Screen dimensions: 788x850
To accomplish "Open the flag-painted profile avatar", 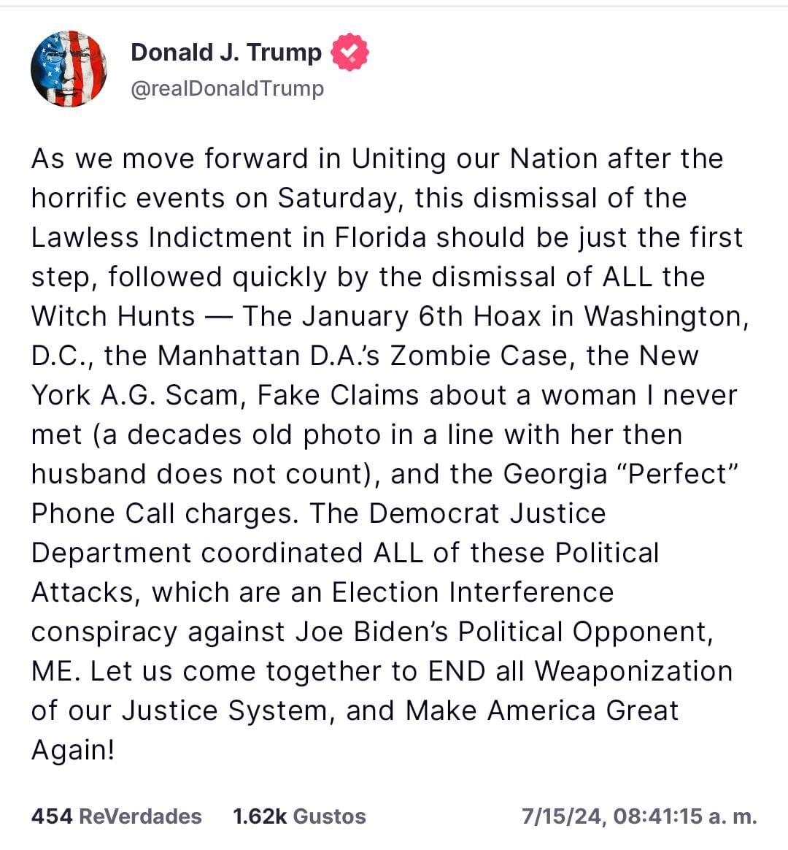I will [x=69, y=69].
